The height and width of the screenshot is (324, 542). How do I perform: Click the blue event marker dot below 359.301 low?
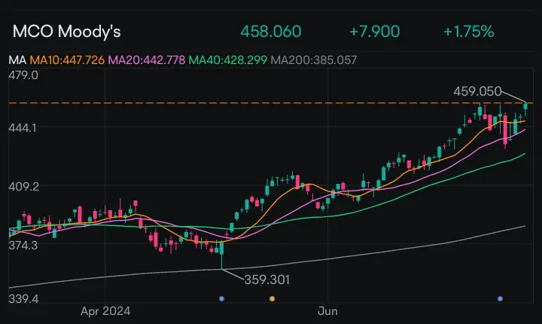coord(221,298)
